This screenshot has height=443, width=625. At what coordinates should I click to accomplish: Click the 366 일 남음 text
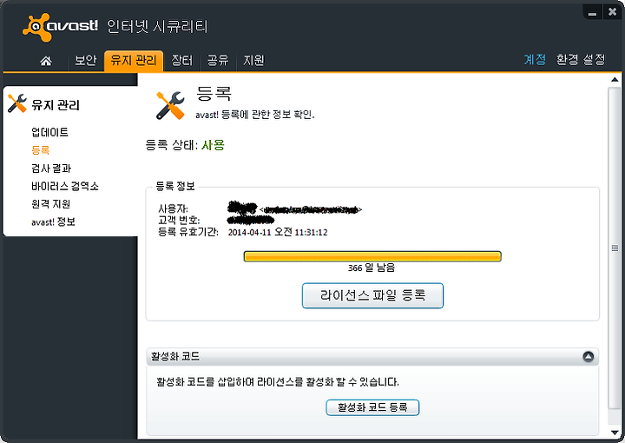pyautogui.click(x=372, y=268)
